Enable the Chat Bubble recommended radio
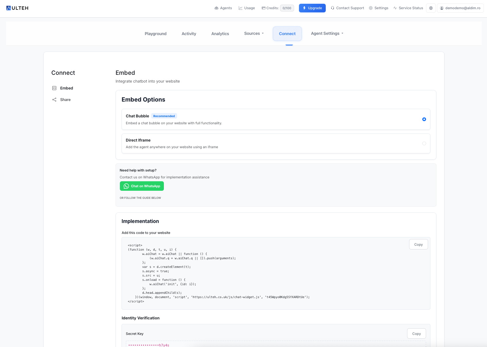This screenshot has height=347, width=487. click(x=424, y=119)
